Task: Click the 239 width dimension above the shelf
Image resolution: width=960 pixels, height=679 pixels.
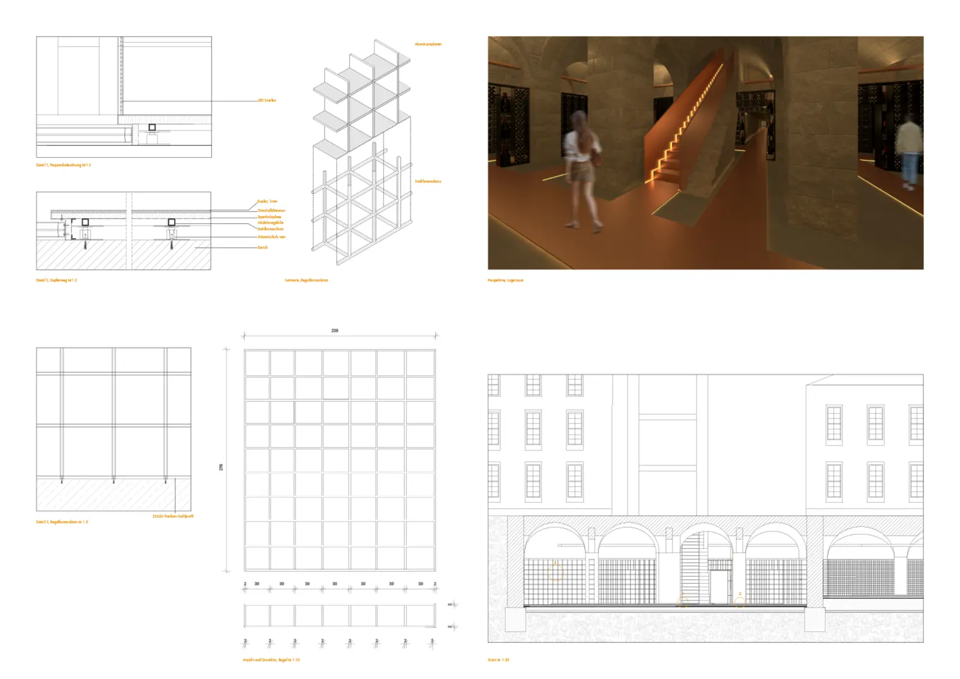Action: 335,331
